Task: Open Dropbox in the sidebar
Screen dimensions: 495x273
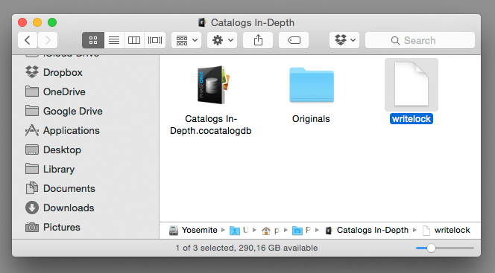Action: 54,72
